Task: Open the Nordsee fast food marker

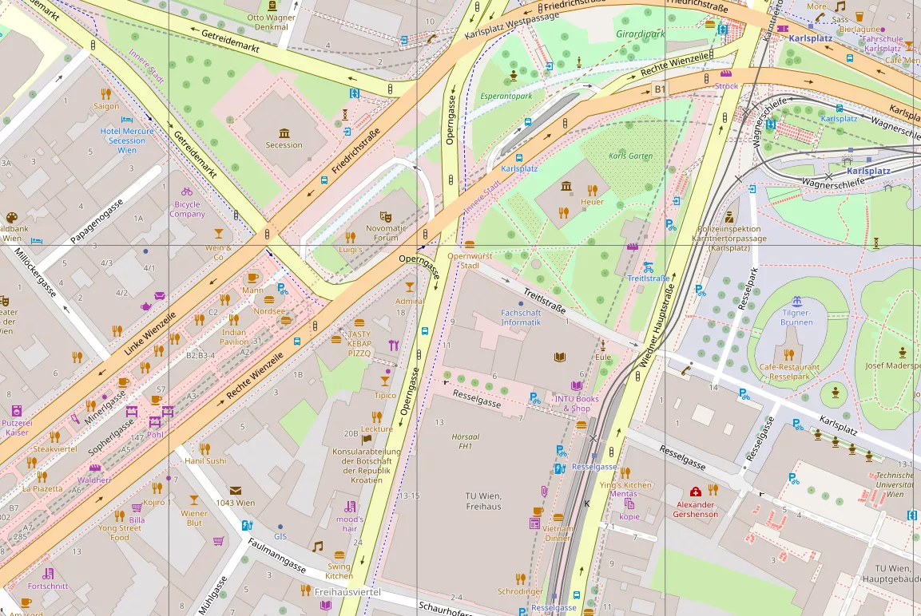Action: pos(286,321)
